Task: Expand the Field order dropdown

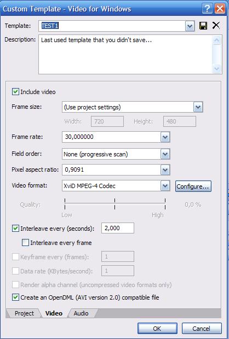Action: (165, 154)
